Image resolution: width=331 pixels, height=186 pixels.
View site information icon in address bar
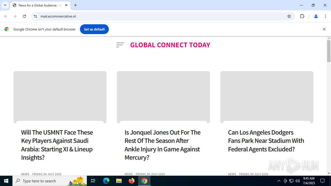click(x=35, y=16)
